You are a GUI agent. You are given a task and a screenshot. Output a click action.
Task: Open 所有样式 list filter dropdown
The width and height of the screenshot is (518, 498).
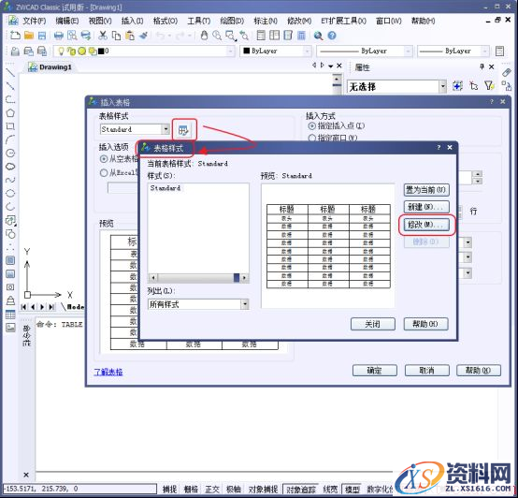(245, 304)
